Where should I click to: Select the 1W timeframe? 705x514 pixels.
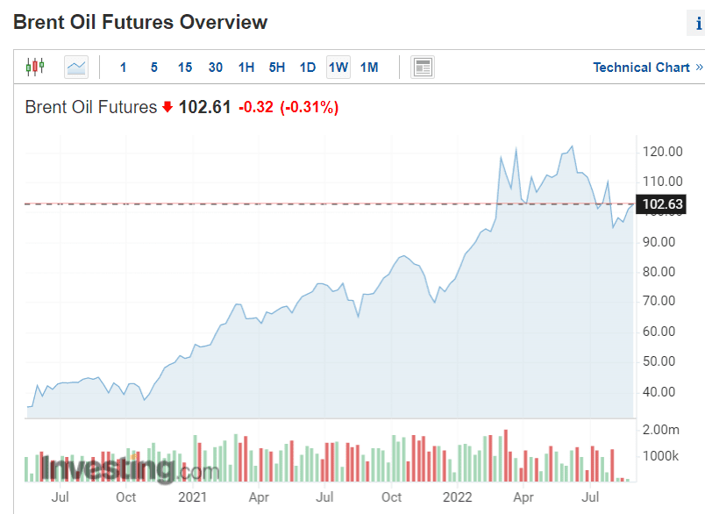point(338,67)
